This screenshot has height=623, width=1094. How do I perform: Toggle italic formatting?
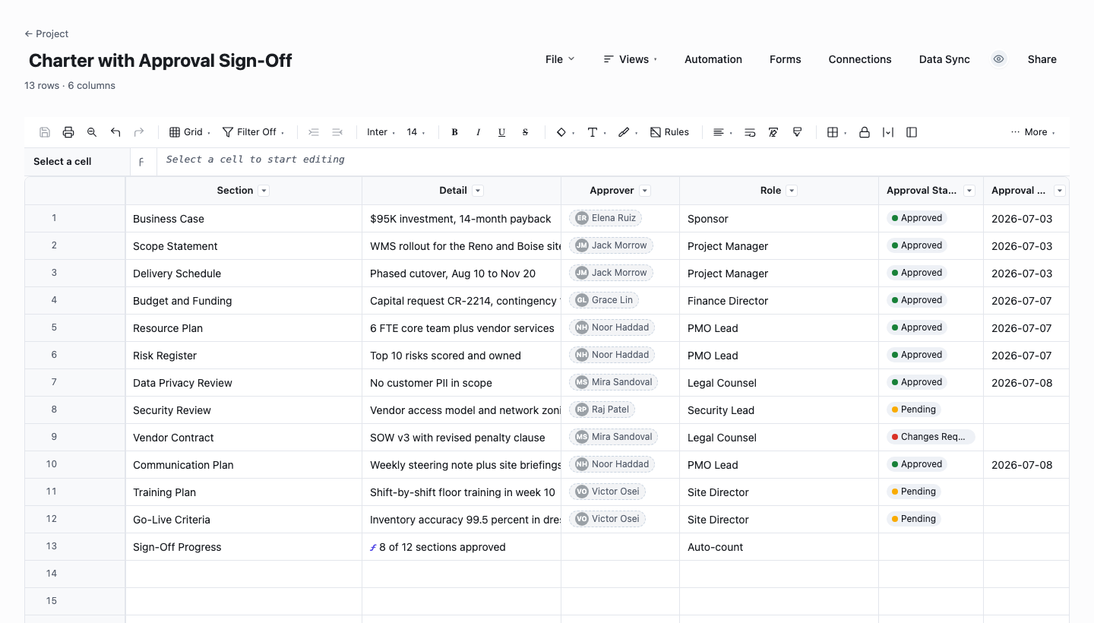coord(478,132)
